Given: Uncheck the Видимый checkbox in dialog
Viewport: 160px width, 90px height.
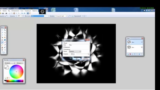Looking at the screenshot, I should point(64,47).
